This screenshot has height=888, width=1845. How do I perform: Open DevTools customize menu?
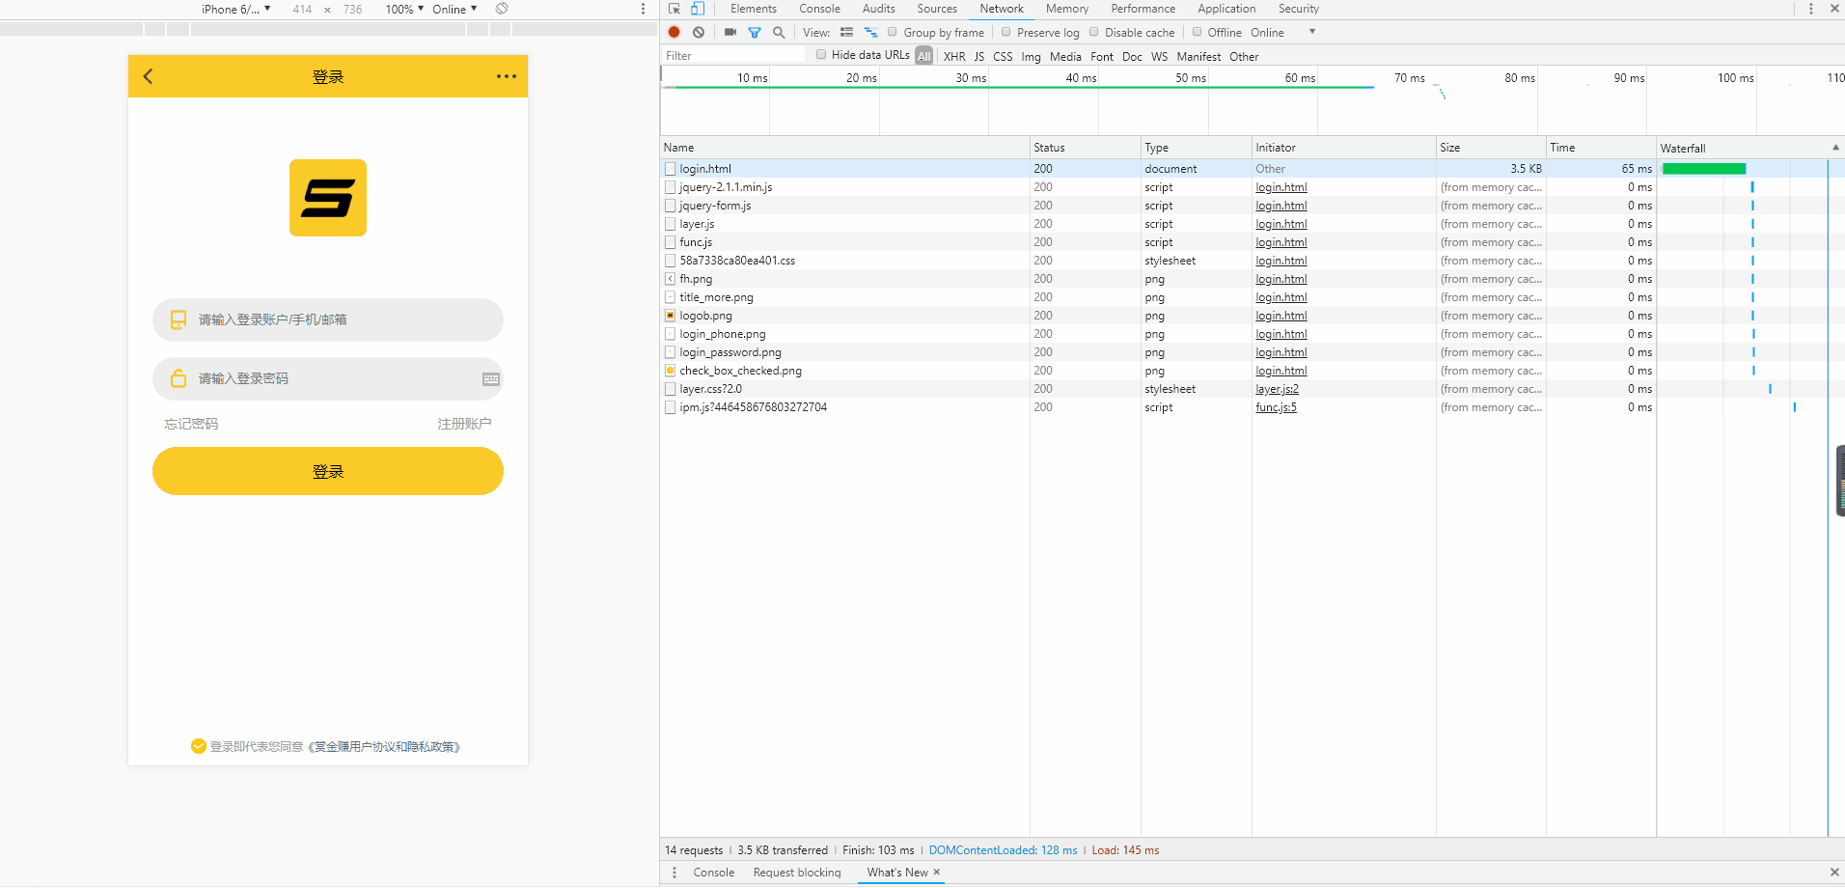coord(1811,9)
